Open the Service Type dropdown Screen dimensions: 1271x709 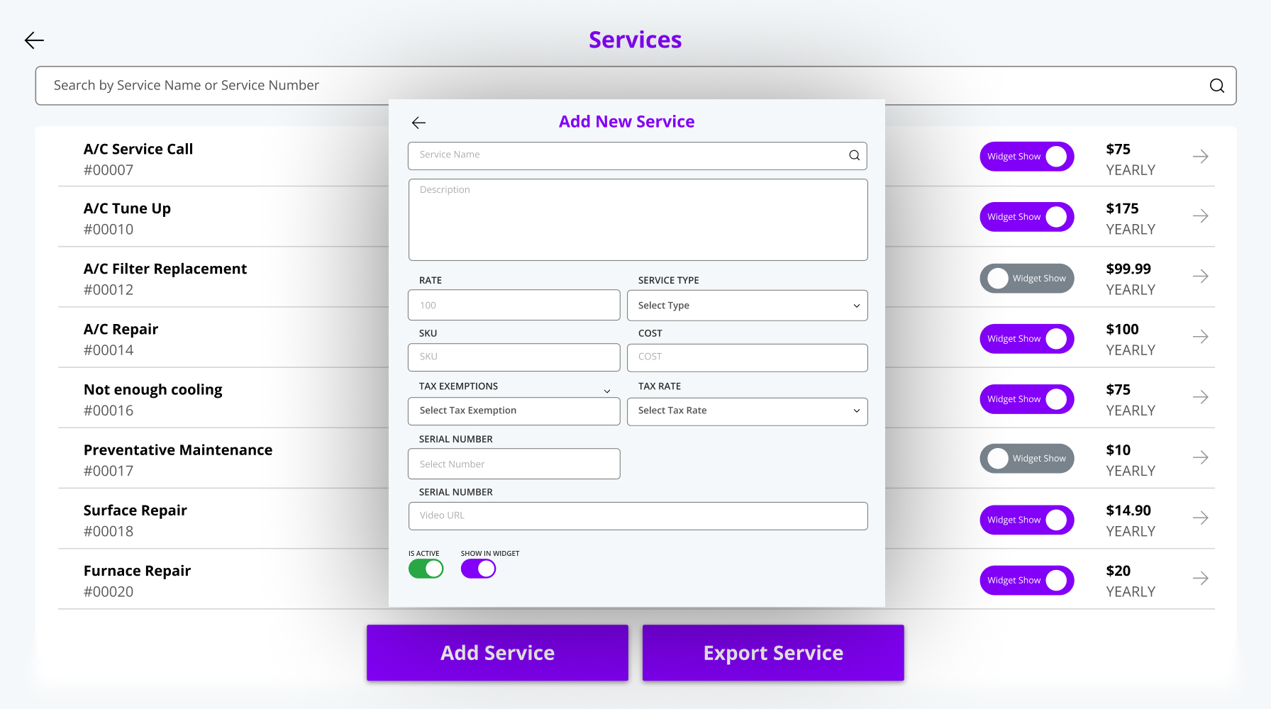pyautogui.click(x=747, y=306)
